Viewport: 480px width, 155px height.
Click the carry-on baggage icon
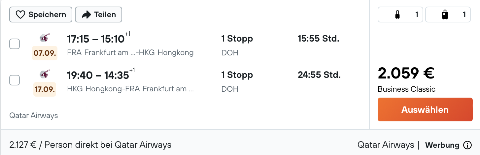coord(397,15)
